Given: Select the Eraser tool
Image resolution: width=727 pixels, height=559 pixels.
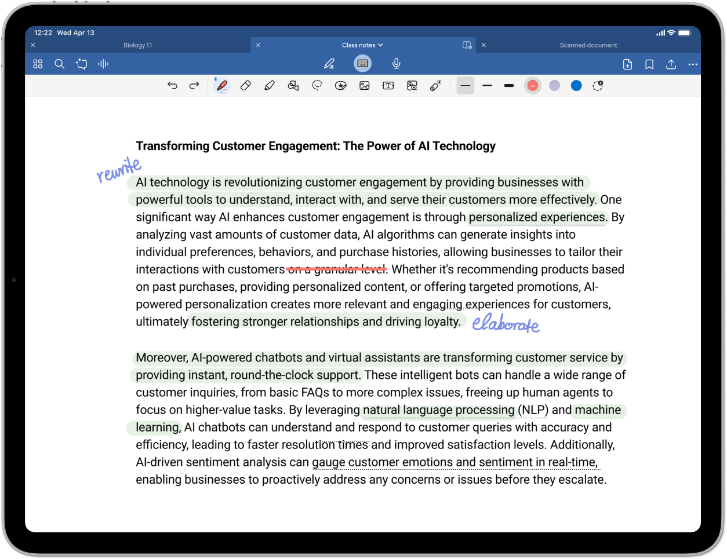Looking at the screenshot, I should 245,85.
